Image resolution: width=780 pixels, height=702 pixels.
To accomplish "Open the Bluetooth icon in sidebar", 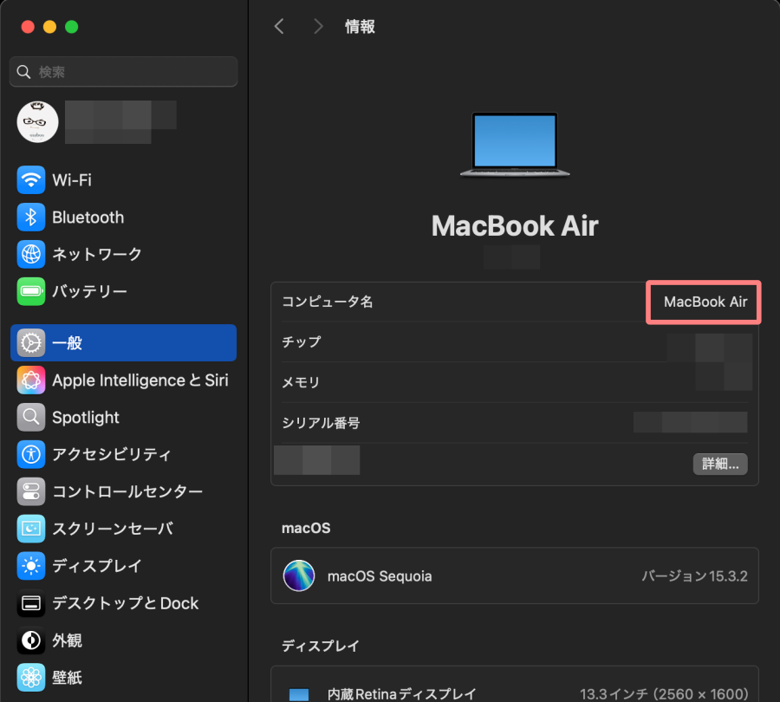I will point(31,218).
